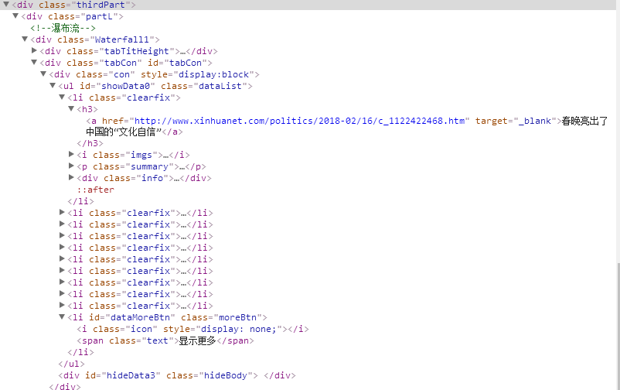
Task: Select the ::after pseudo-element line
Action: coord(95,190)
